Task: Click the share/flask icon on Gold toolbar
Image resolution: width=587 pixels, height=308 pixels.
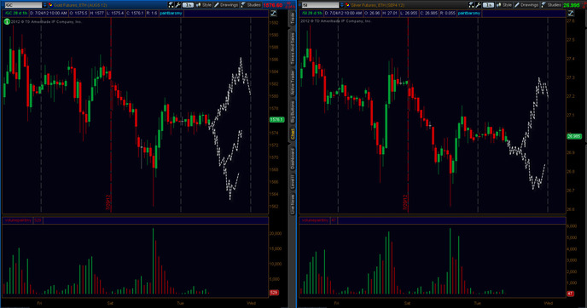Action: point(171,5)
